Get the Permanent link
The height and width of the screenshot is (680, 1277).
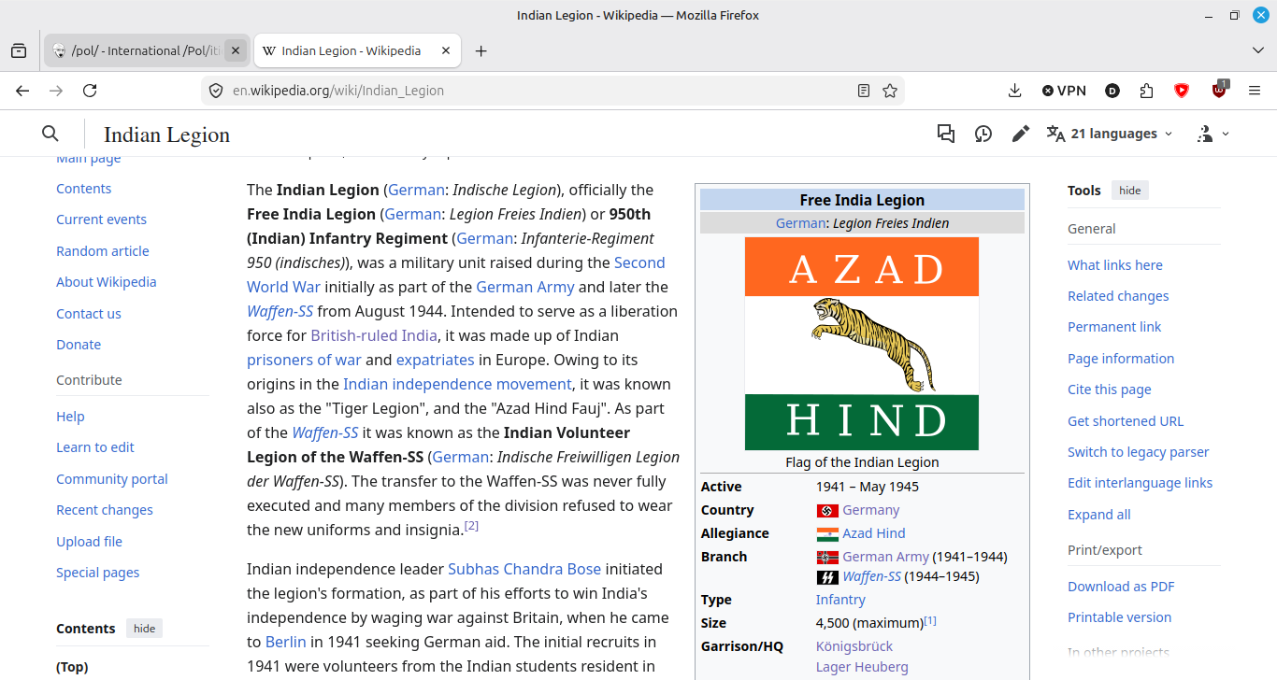point(1114,327)
